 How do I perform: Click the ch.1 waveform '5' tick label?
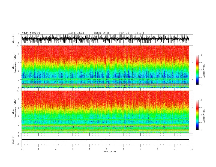click(19, 34)
